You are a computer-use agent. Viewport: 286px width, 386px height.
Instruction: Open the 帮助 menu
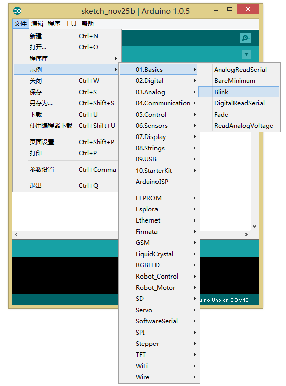(88, 24)
